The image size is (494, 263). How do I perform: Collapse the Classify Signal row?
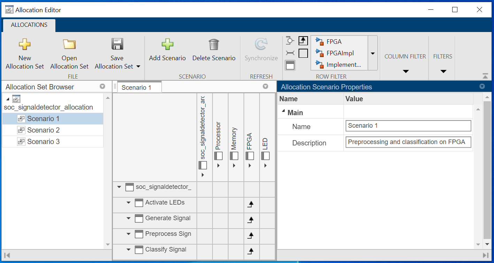pos(129,250)
